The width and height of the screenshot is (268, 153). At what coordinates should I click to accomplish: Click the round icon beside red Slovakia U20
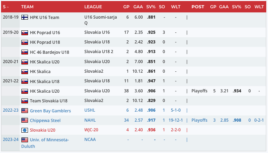tap(25, 130)
